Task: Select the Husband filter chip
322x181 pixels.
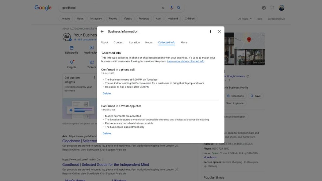Action: [173, 19]
